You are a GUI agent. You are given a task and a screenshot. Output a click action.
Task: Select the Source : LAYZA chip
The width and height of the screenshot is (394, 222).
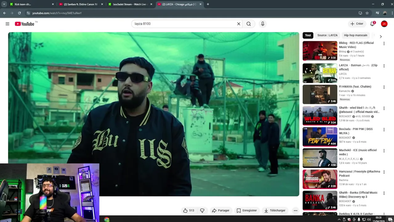328,35
